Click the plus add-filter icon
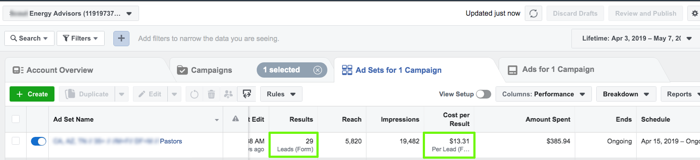Screen dimensions: 700x160 click(121, 38)
